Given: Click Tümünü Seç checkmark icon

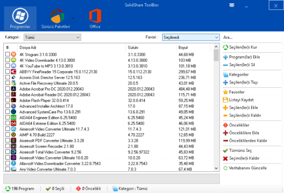Looking at the screenshot, I should (x=225, y=151).
